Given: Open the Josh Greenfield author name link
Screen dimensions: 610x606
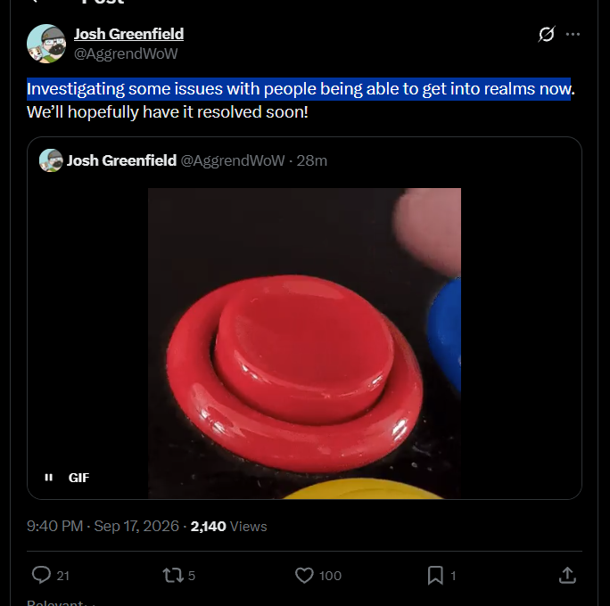Looking at the screenshot, I should point(128,34).
